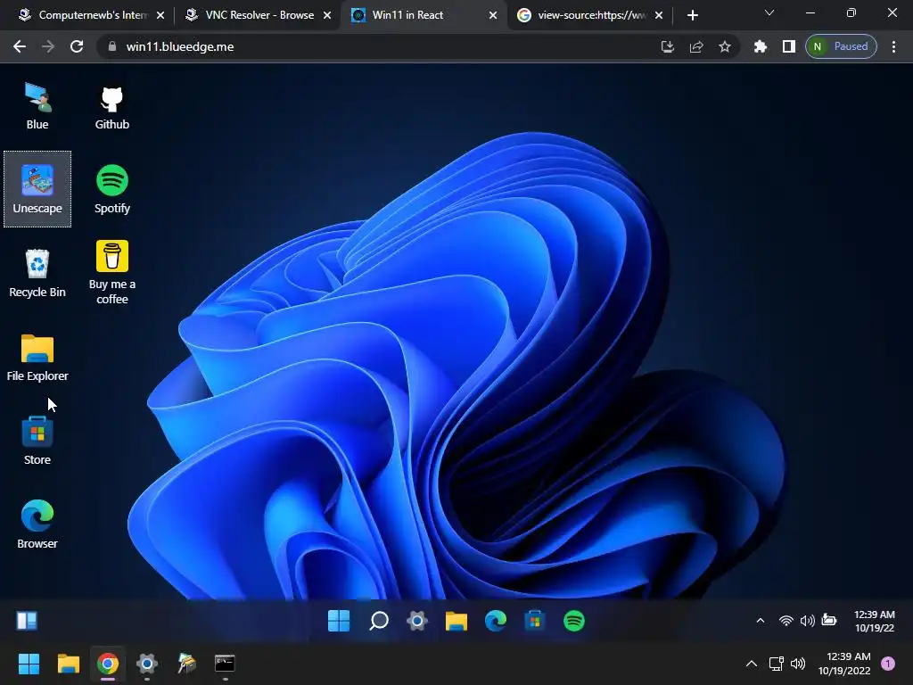
Task: Click the volume icon in the Win11 React tray
Action: point(807,621)
